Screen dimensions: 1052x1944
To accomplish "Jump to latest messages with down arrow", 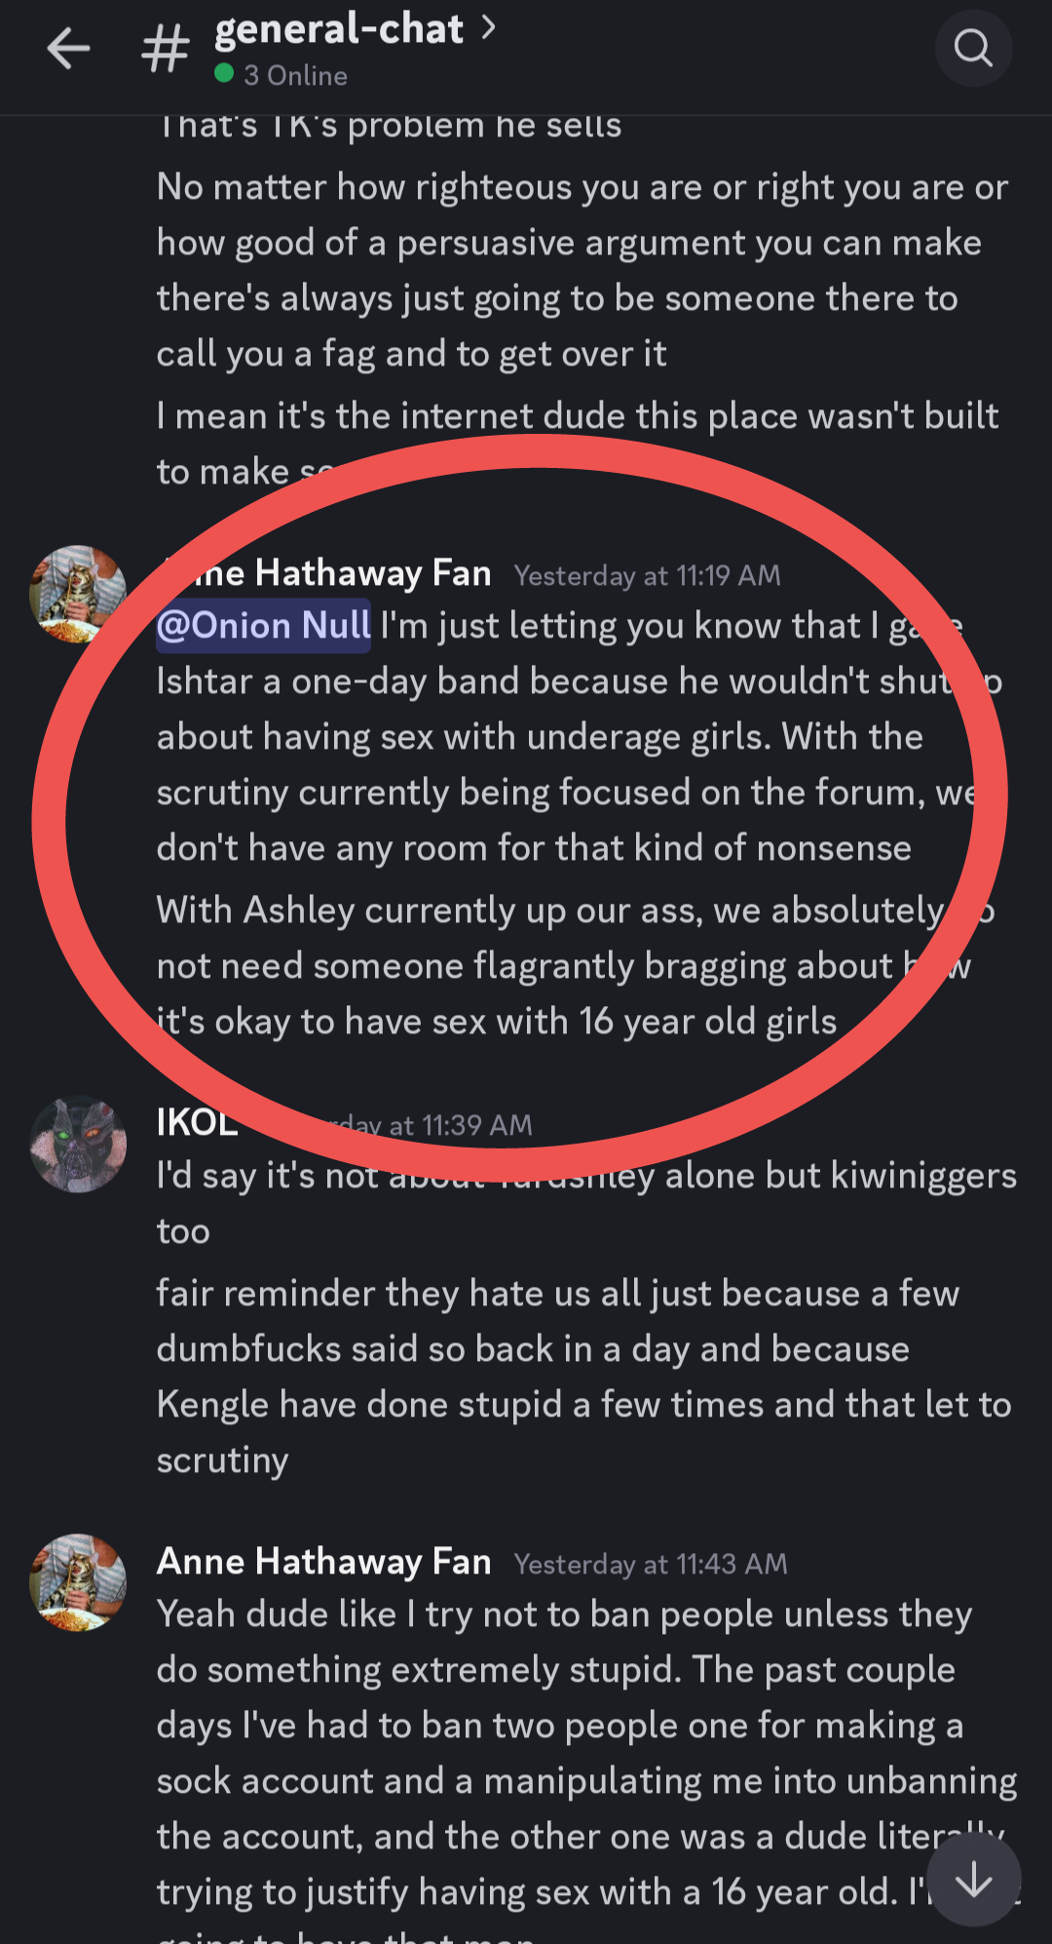I will 973,1880.
